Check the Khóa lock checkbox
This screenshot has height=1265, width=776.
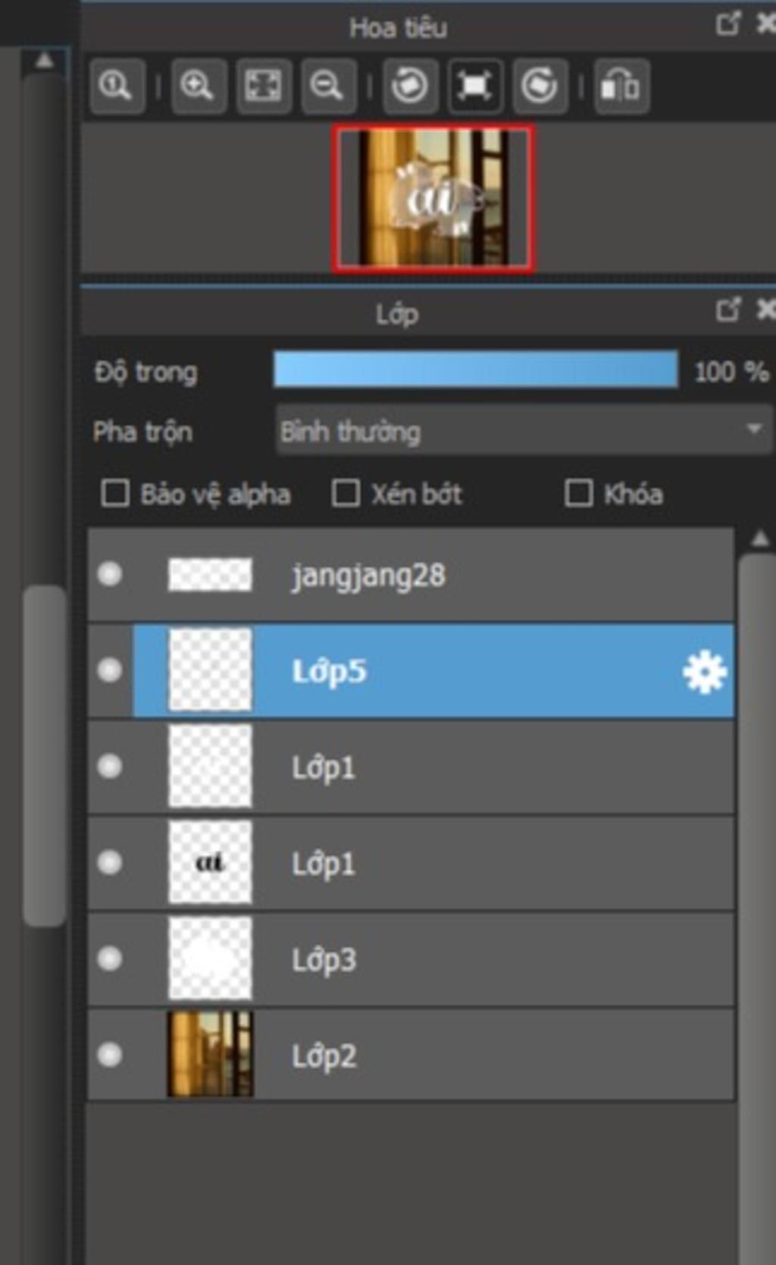point(578,494)
